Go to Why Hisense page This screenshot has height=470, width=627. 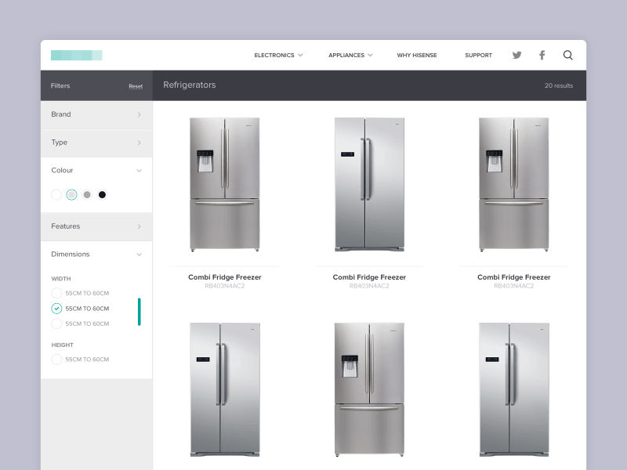click(x=417, y=55)
